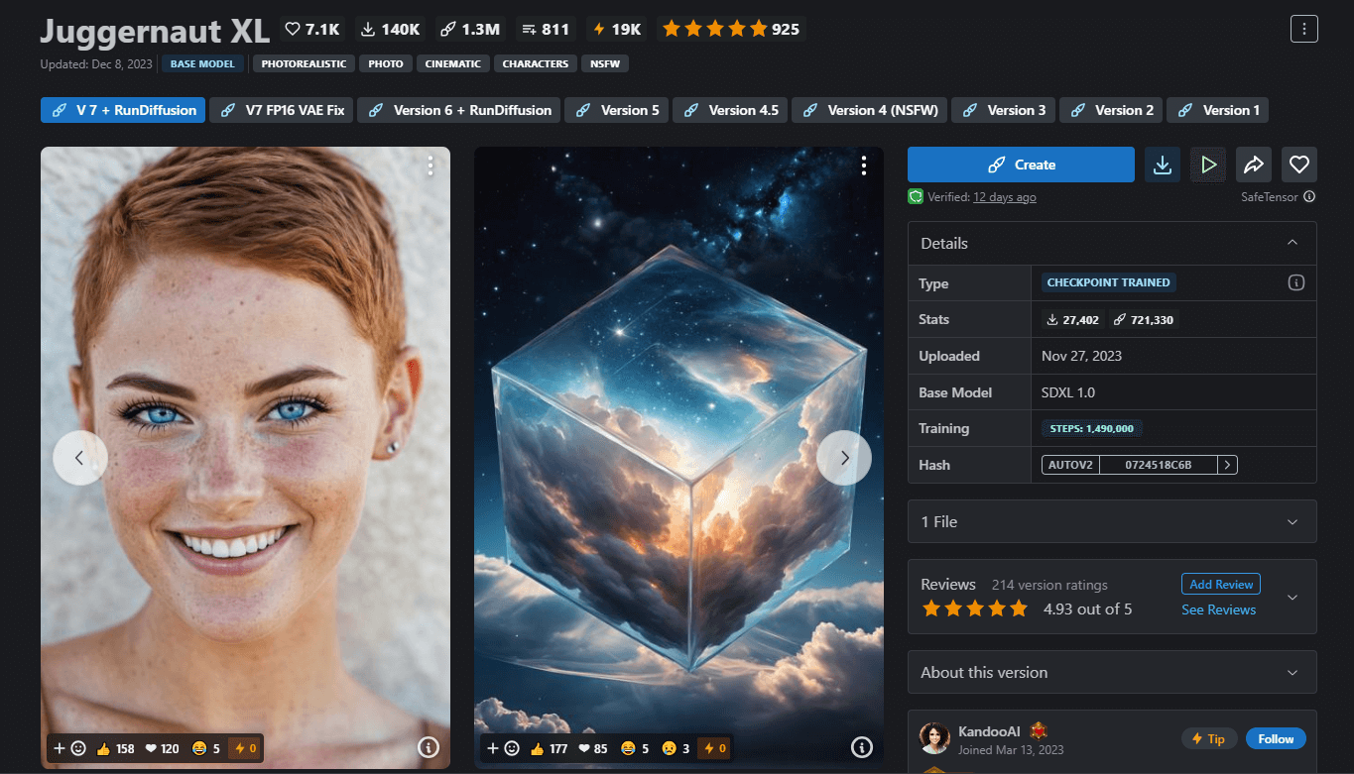The image size is (1354, 774).
Task: Go to next image with right arrow
Action: point(844,458)
